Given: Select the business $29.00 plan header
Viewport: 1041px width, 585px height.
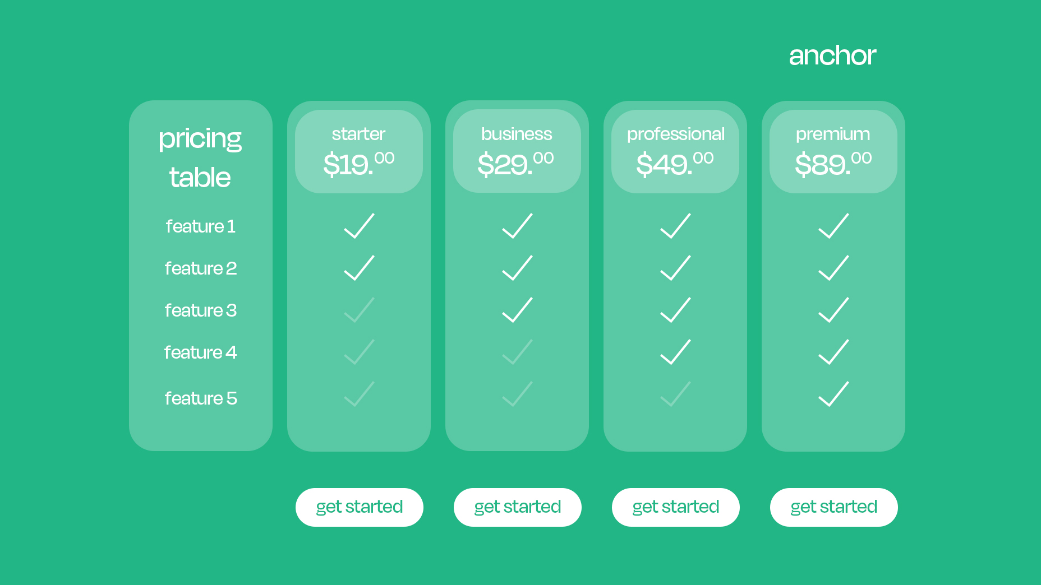Looking at the screenshot, I should [x=517, y=151].
